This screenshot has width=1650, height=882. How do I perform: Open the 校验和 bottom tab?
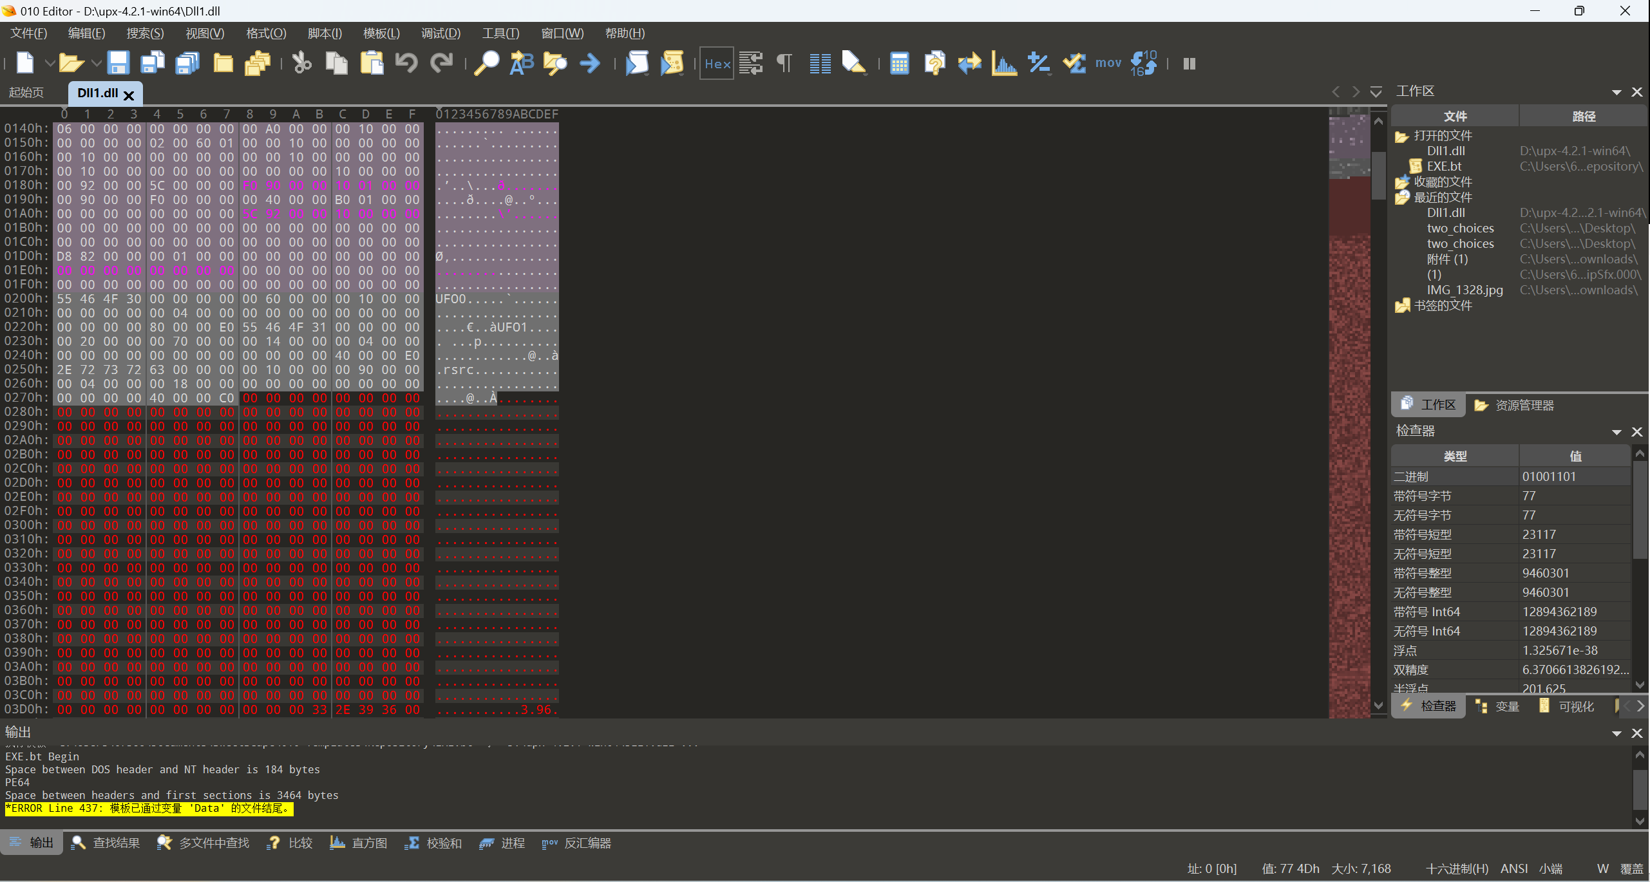pyautogui.click(x=433, y=843)
